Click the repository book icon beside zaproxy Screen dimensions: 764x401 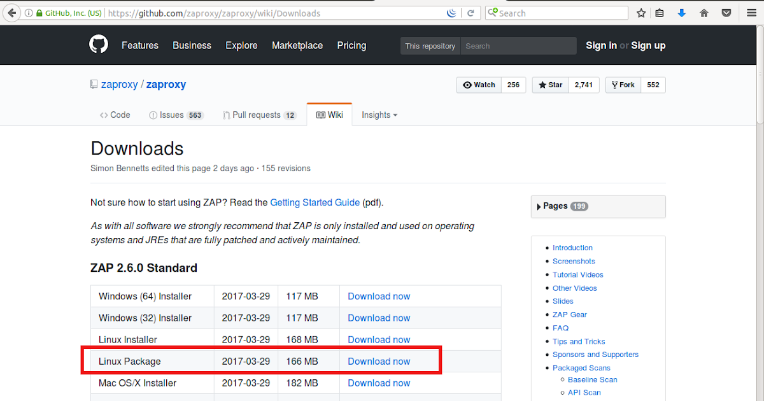pyautogui.click(x=94, y=84)
